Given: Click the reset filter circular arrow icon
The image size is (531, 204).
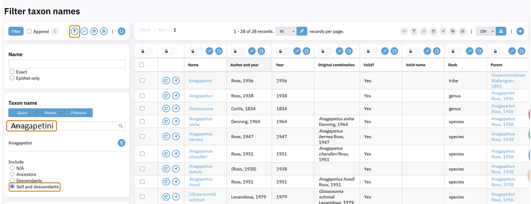Looking at the screenshot, I should coord(121,31).
